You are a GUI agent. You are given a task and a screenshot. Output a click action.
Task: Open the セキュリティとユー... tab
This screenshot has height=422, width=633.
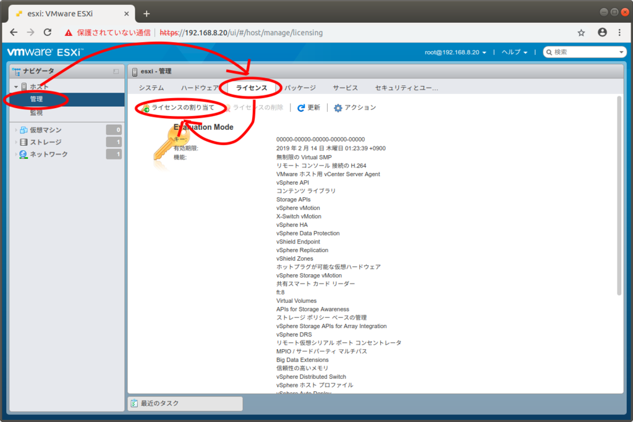click(x=407, y=88)
